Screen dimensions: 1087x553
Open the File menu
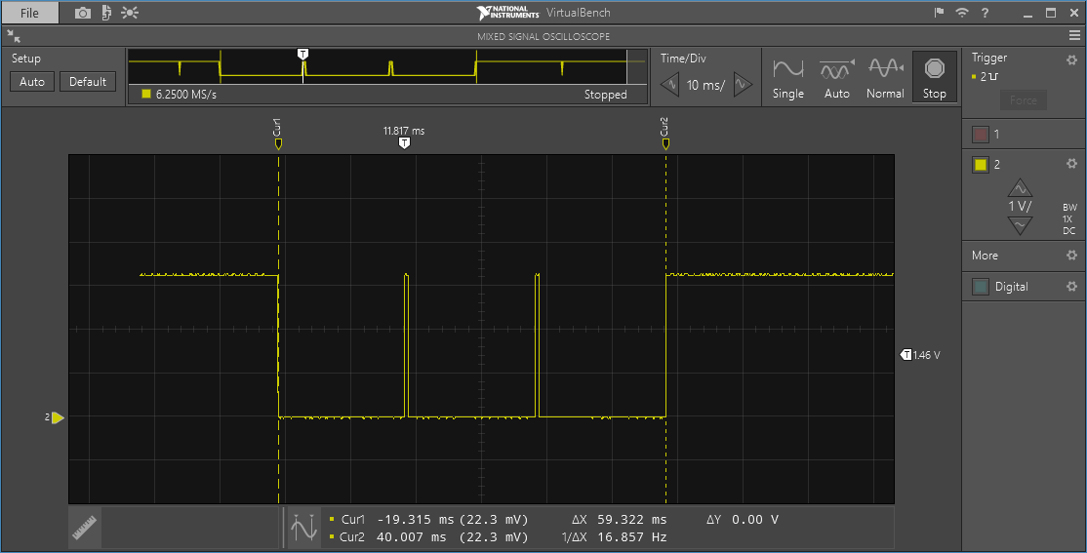(x=29, y=13)
